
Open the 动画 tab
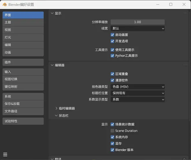23,53
